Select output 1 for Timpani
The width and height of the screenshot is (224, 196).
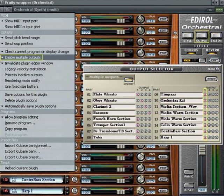(x=205, y=94)
